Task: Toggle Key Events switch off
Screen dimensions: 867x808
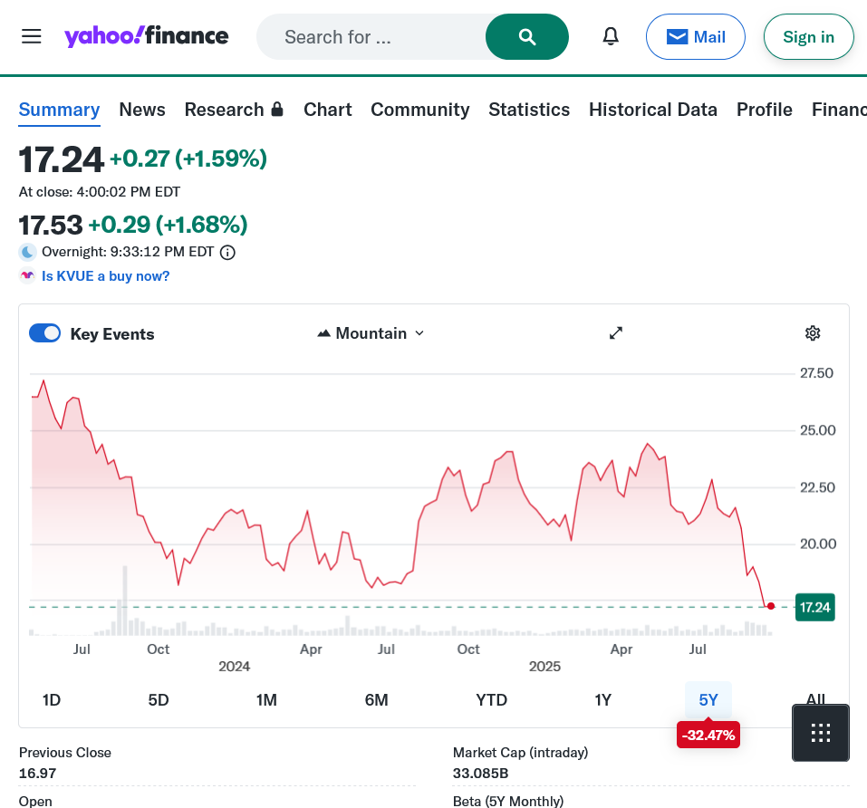Action: click(x=45, y=333)
